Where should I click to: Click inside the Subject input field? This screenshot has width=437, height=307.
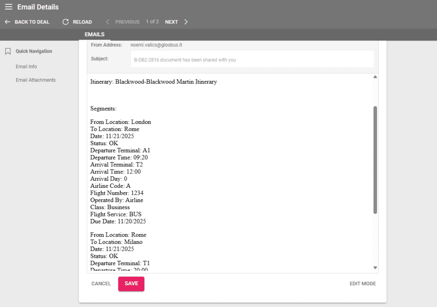pos(252,59)
